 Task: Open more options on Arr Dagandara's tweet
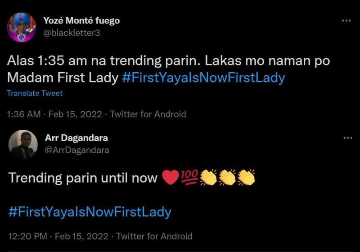(x=346, y=138)
